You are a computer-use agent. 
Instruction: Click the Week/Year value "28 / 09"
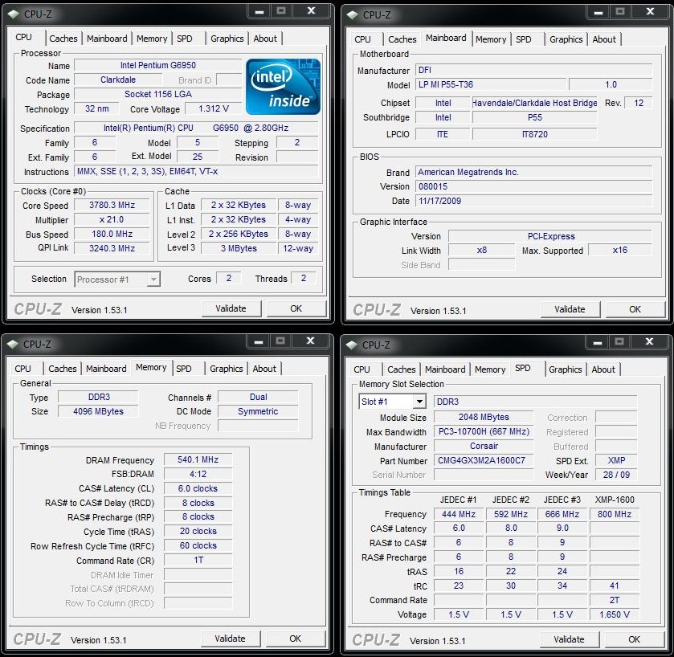tap(616, 475)
